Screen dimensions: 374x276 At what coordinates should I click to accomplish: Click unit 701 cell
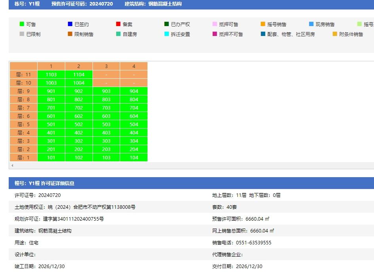51,108
